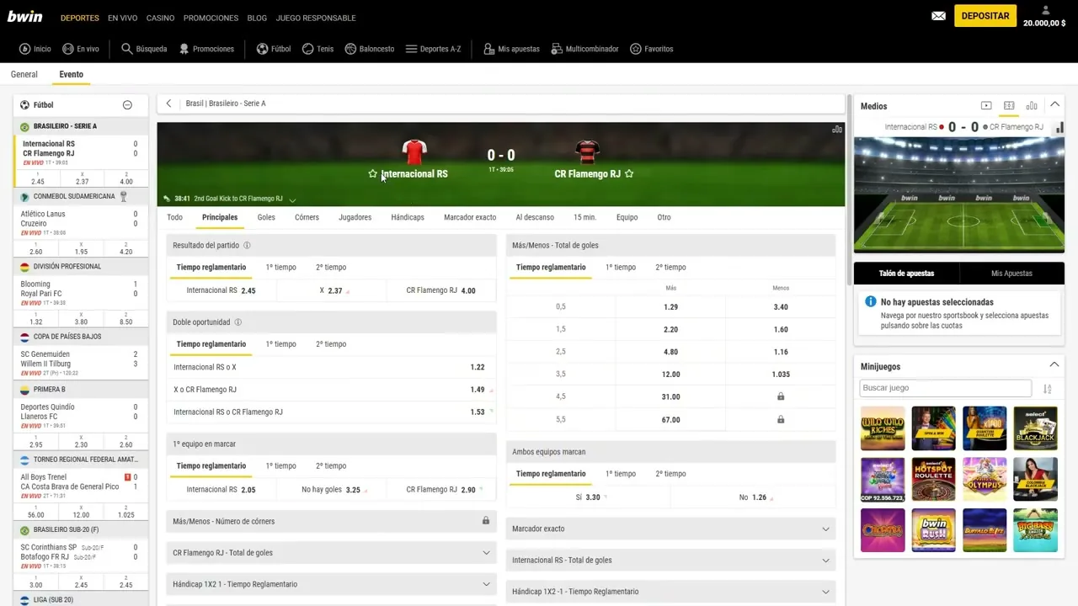Show live video in Medios panel
The width and height of the screenshot is (1078, 606).
tap(986, 106)
